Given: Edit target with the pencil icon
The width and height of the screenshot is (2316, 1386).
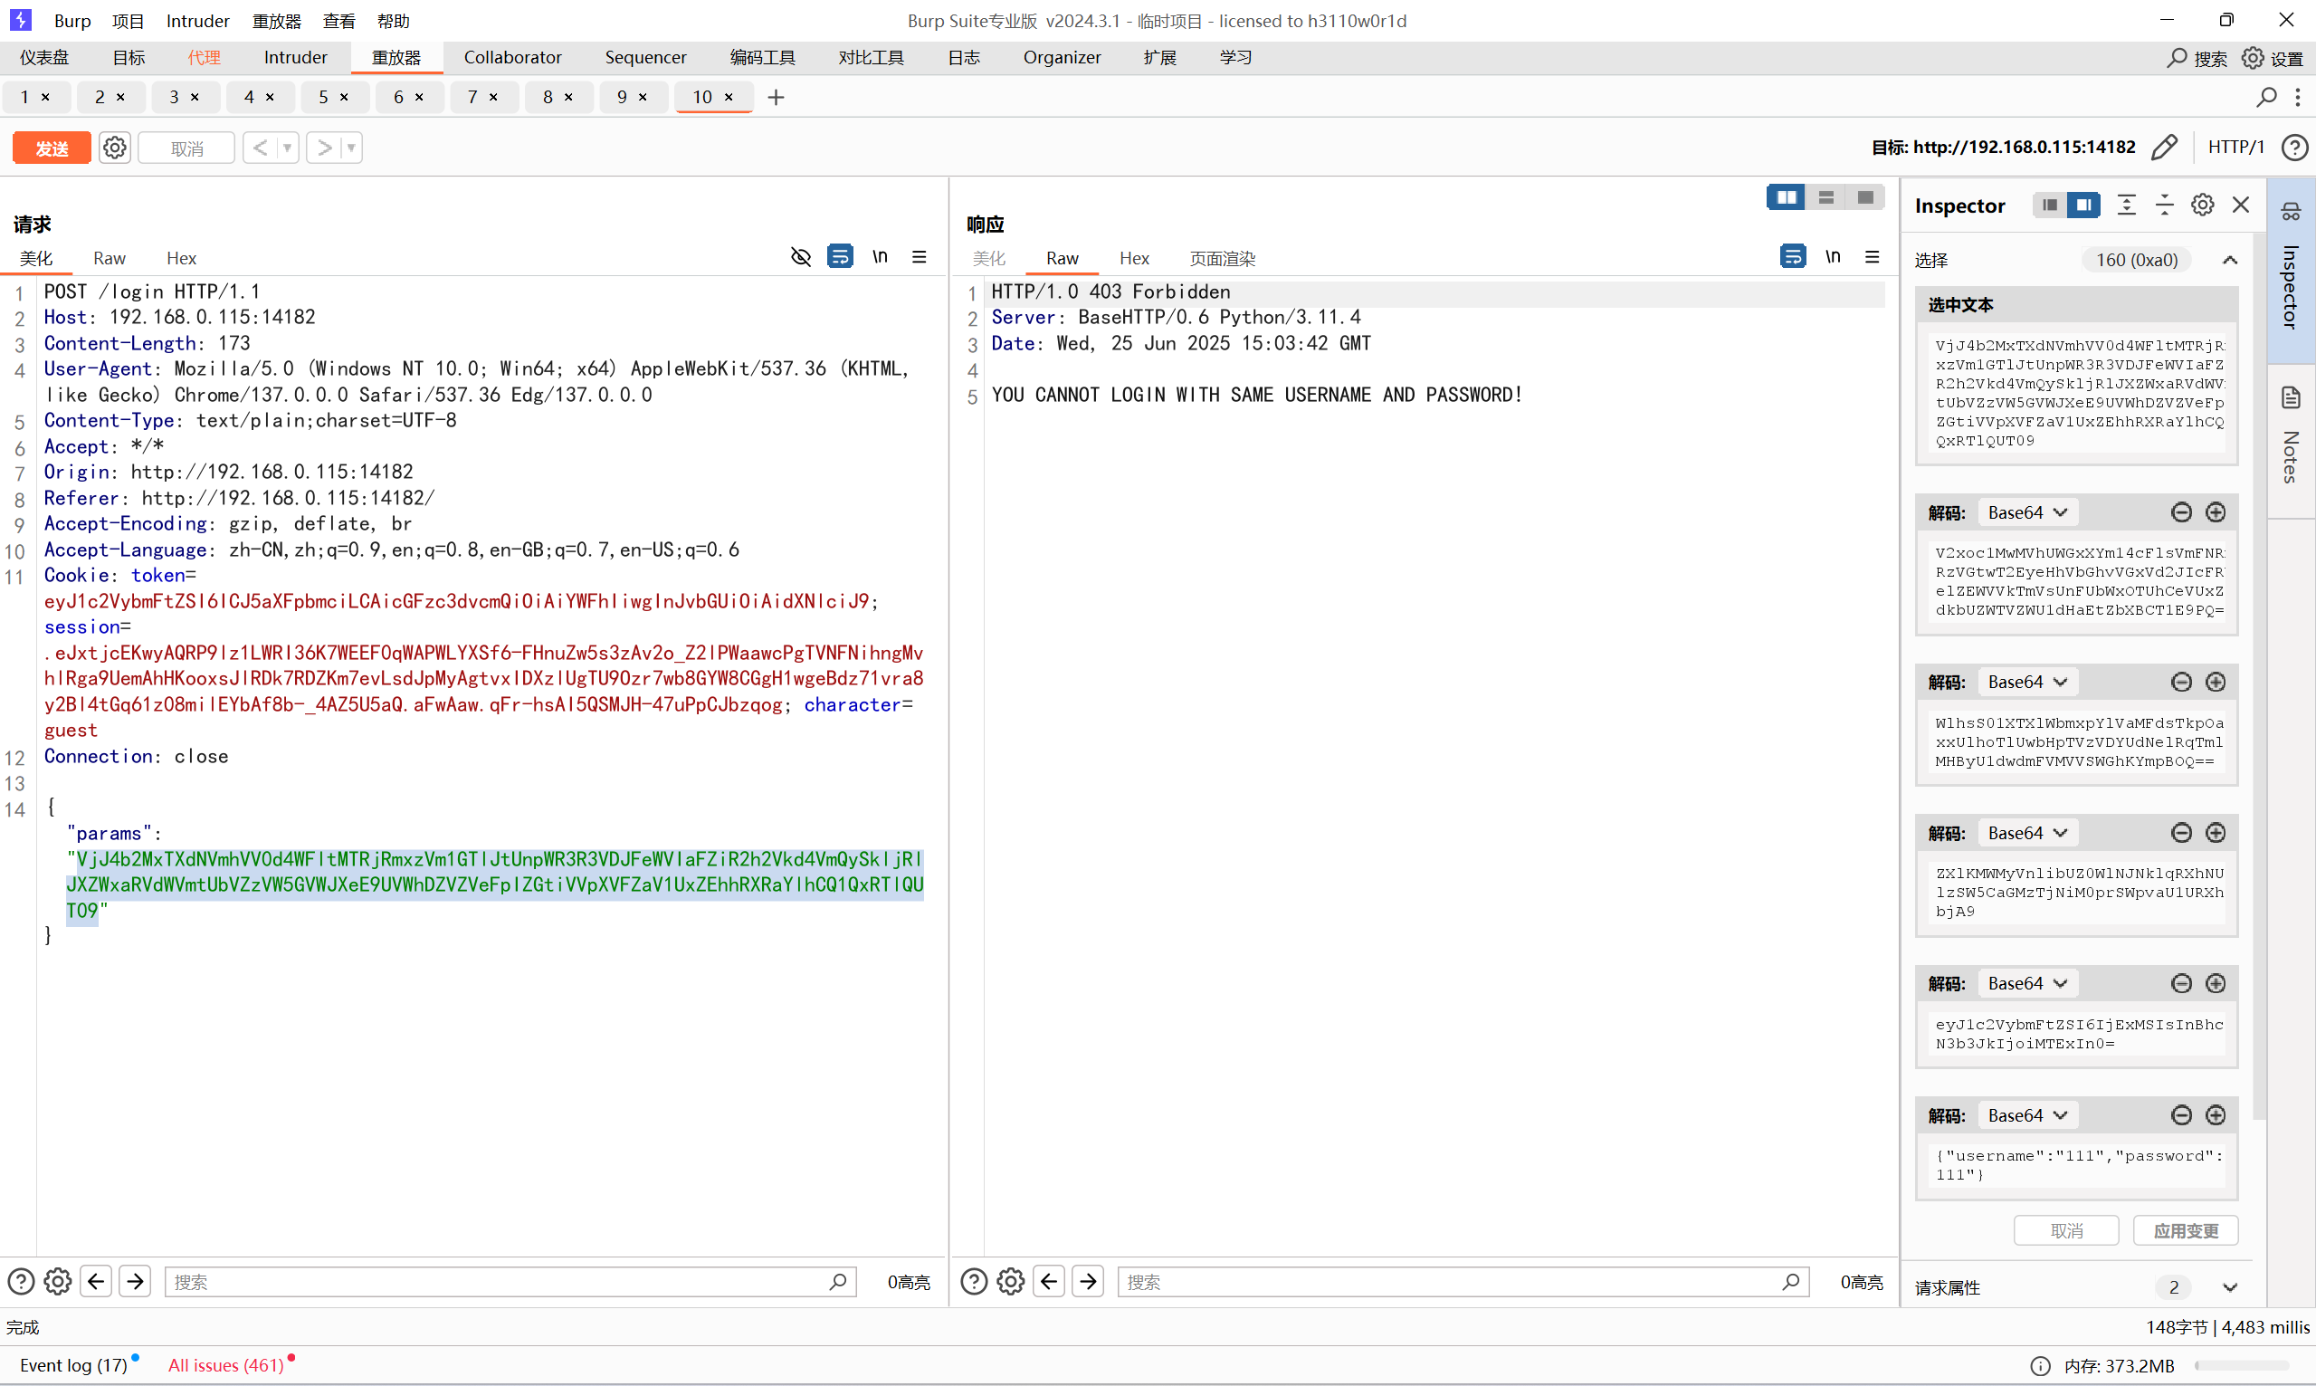Looking at the screenshot, I should (x=2164, y=147).
